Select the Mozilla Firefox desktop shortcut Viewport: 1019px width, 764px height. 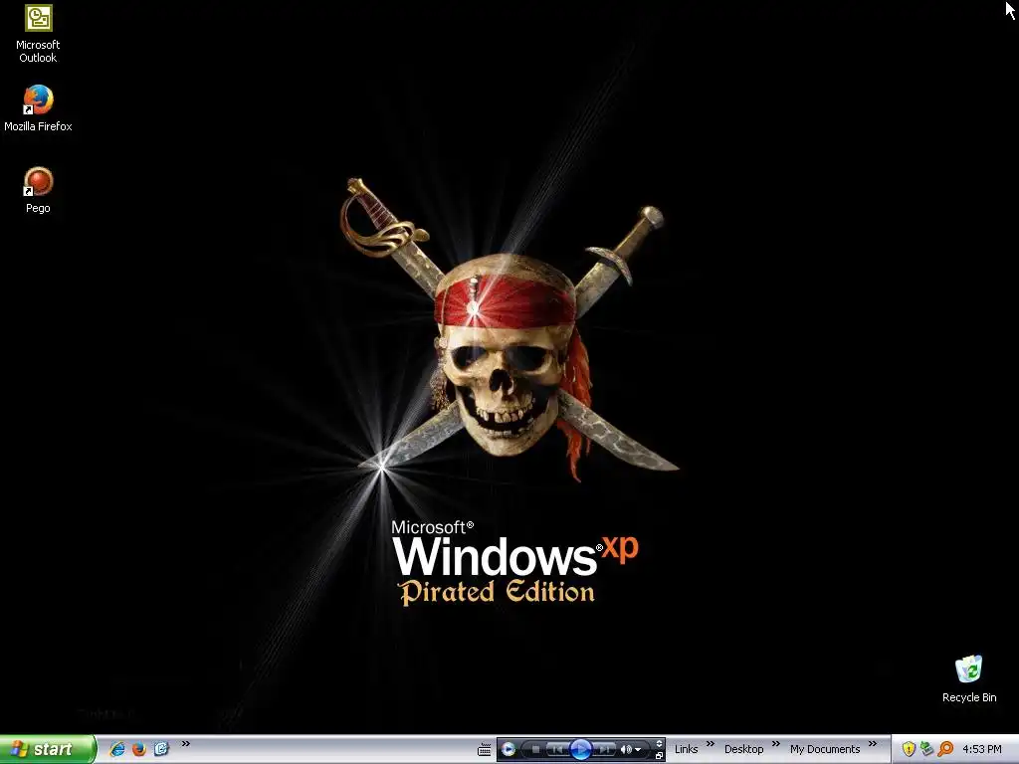click(38, 108)
